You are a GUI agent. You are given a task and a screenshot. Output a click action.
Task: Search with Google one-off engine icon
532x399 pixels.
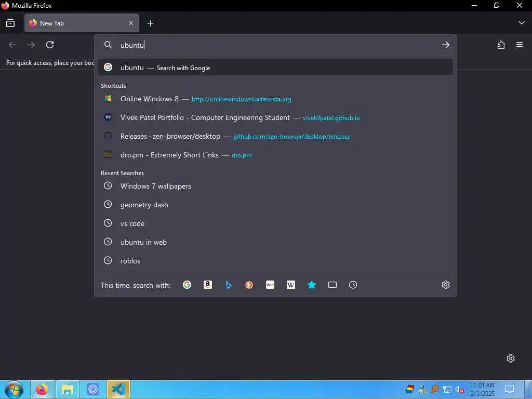pos(187,285)
